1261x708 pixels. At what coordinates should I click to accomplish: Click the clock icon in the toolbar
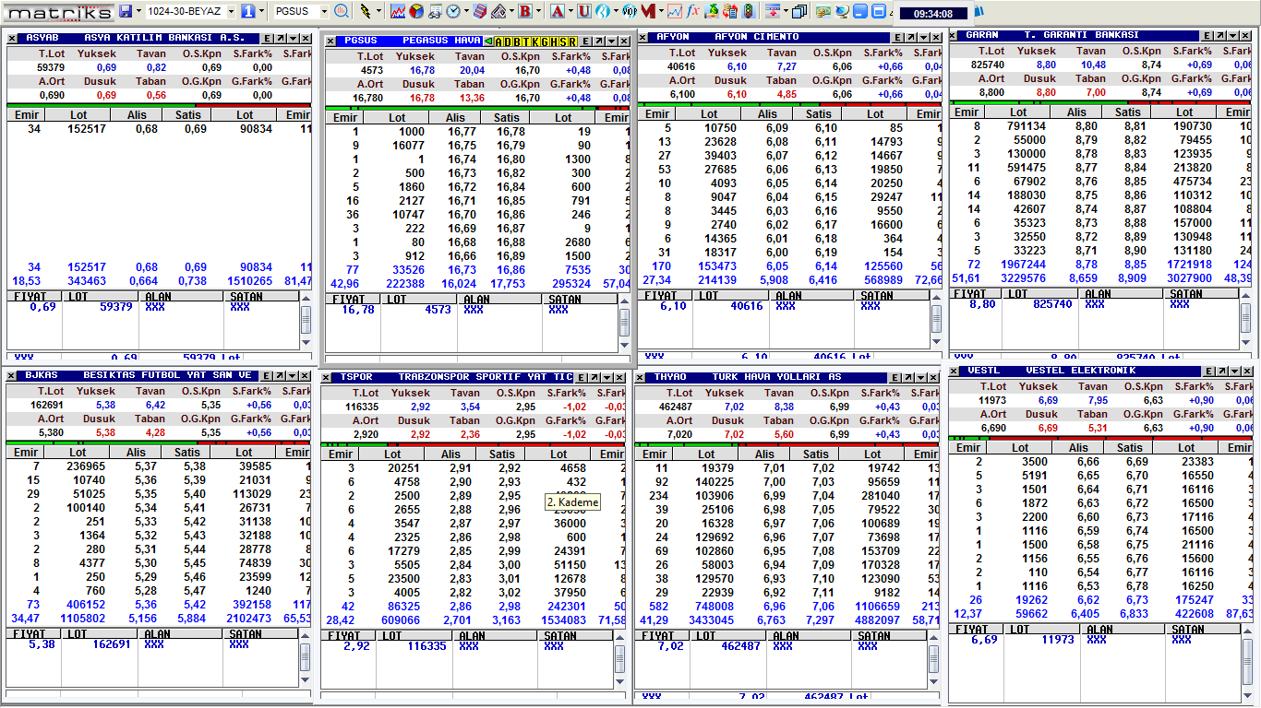tap(453, 12)
